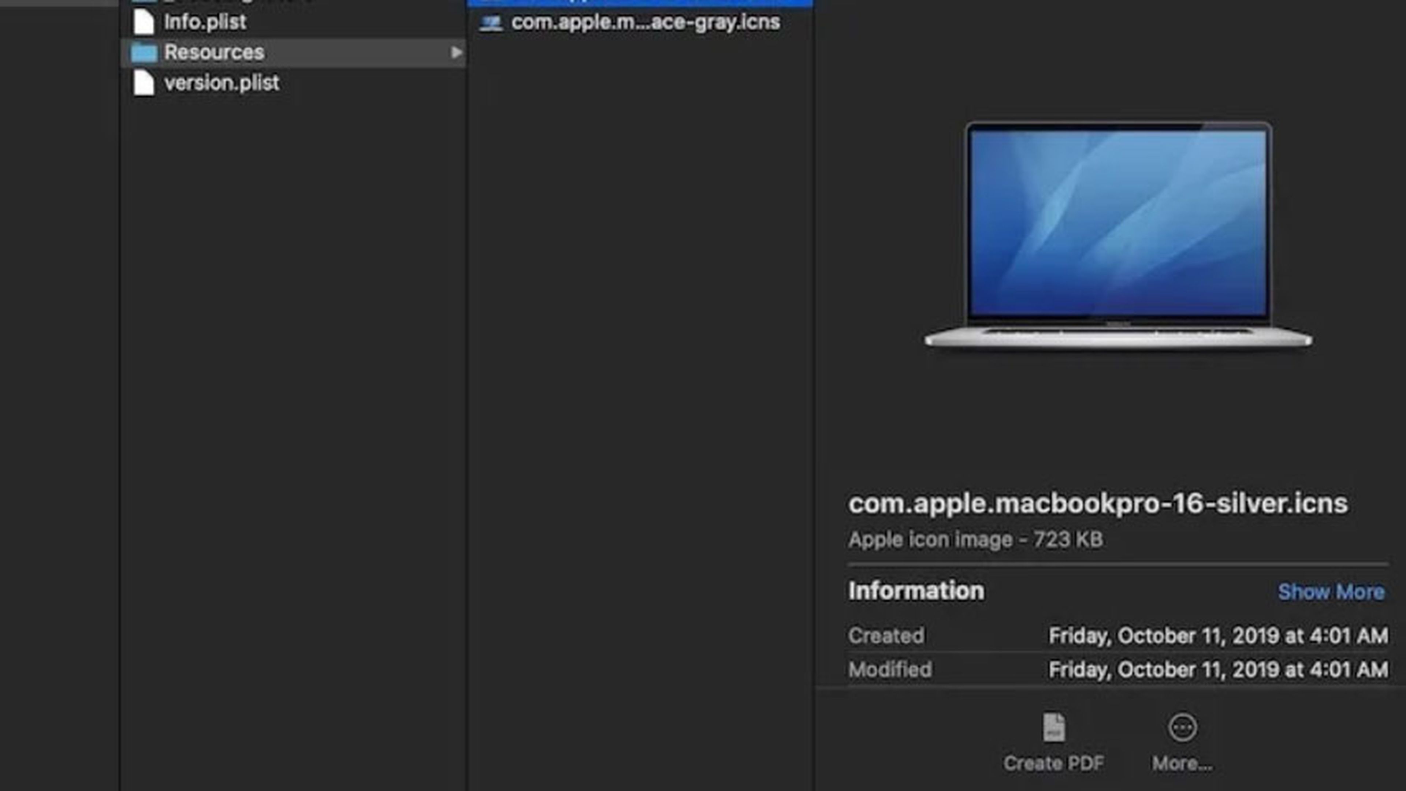The height and width of the screenshot is (791, 1406).
Task: Click the Modified label
Action: point(890,669)
